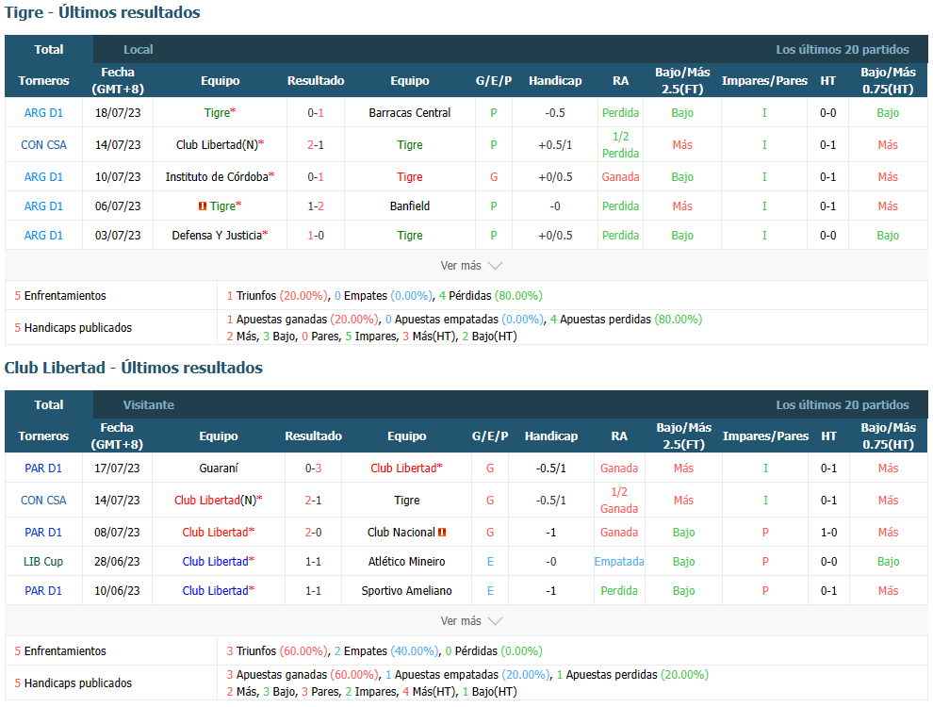Image resolution: width=933 pixels, height=707 pixels.
Task: Expand Ver más under the Tigre results
Action: 471,266
